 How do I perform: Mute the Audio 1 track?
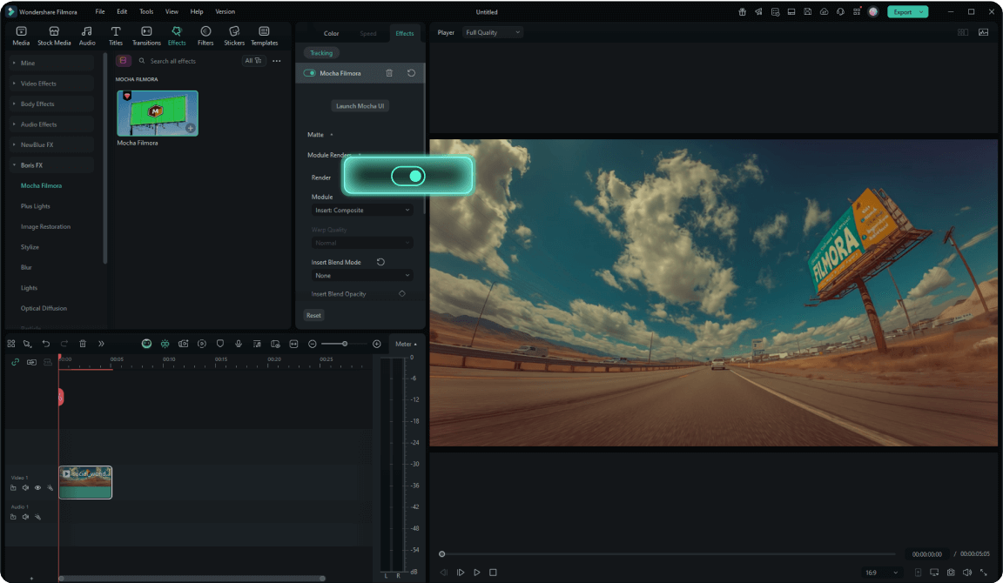(x=25, y=517)
